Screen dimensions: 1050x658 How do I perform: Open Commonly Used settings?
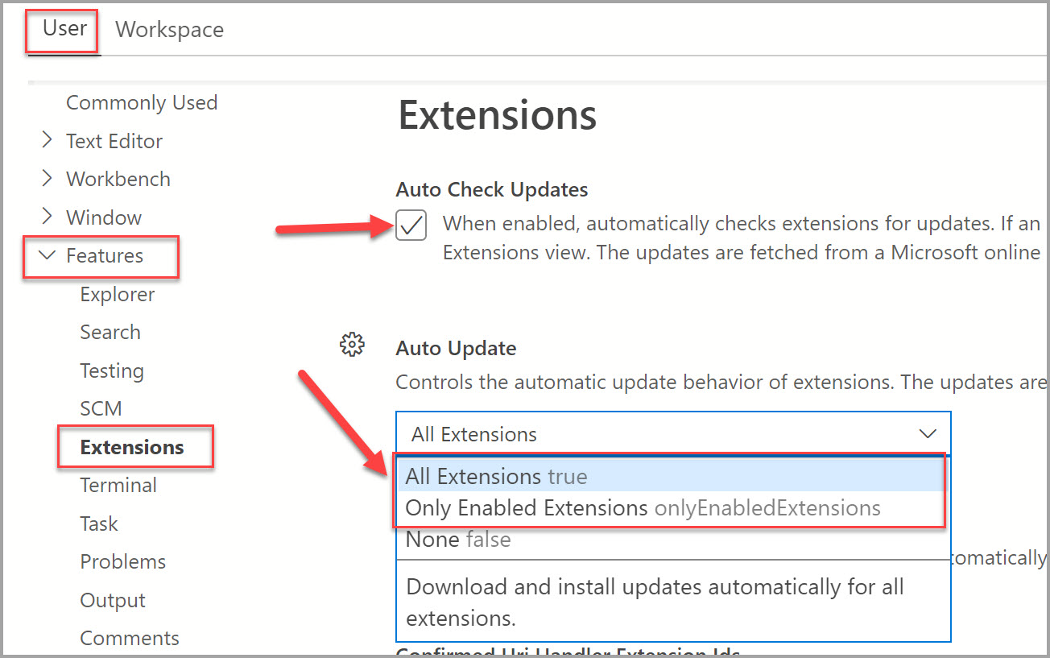click(142, 103)
